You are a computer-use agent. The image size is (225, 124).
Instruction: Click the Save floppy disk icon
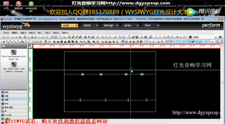coord(137,37)
